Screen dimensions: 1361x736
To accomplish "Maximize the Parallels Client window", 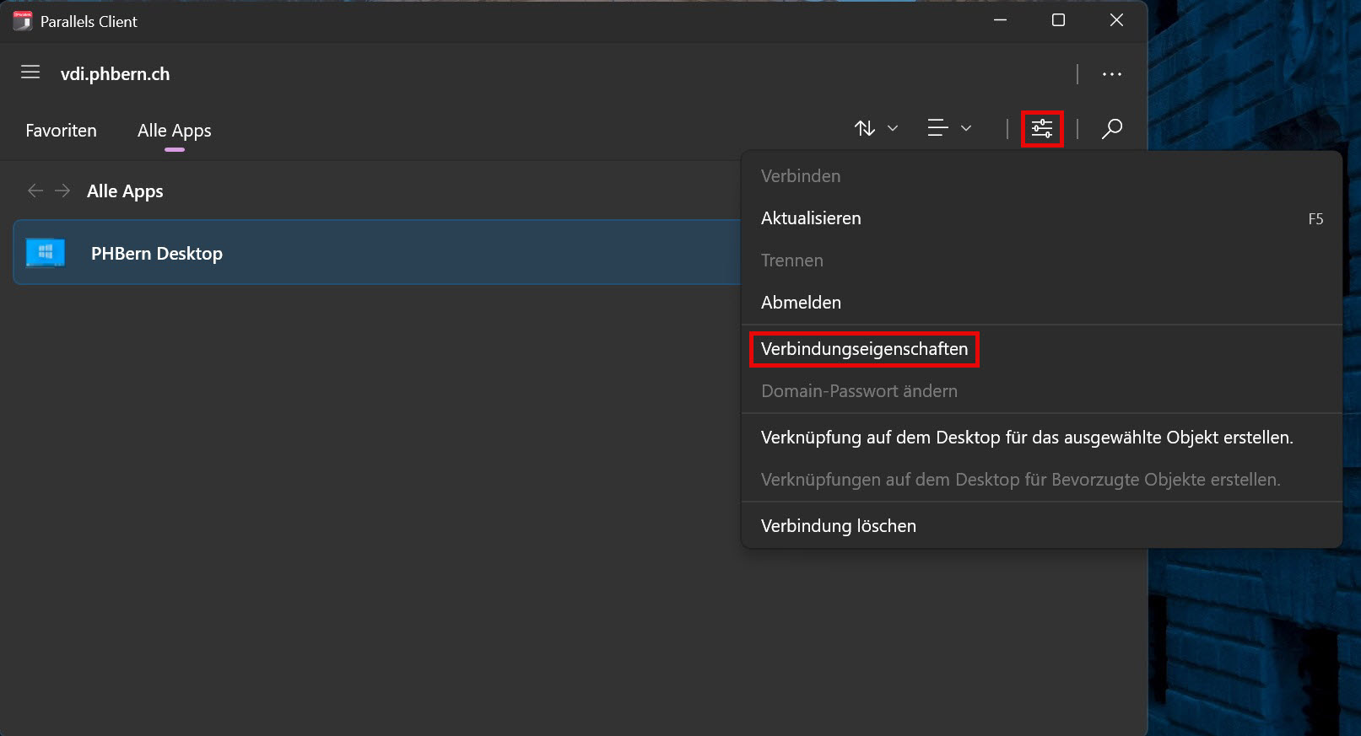I will [1058, 20].
